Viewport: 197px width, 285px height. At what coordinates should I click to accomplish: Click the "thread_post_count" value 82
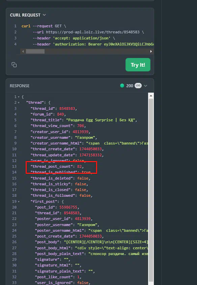point(79,166)
